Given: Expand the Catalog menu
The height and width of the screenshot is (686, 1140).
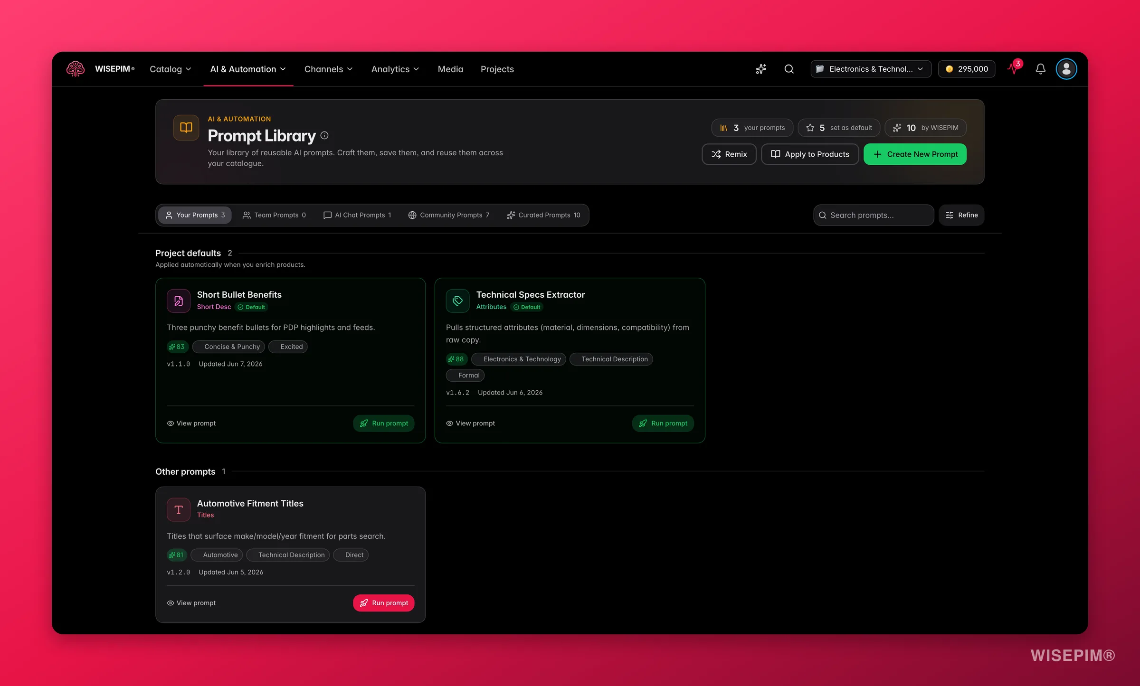Looking at the screenshot, I should [x=171, y=69].
